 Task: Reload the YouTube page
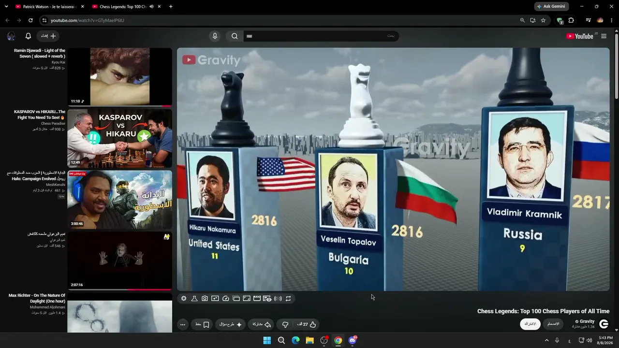point(30,20)
